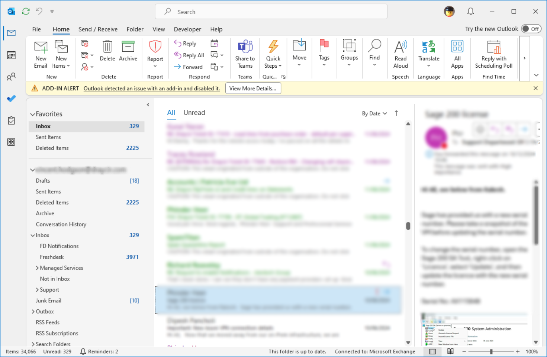Open Conversation History folder
Screen dimensions: 547x357
coord(86,224)
